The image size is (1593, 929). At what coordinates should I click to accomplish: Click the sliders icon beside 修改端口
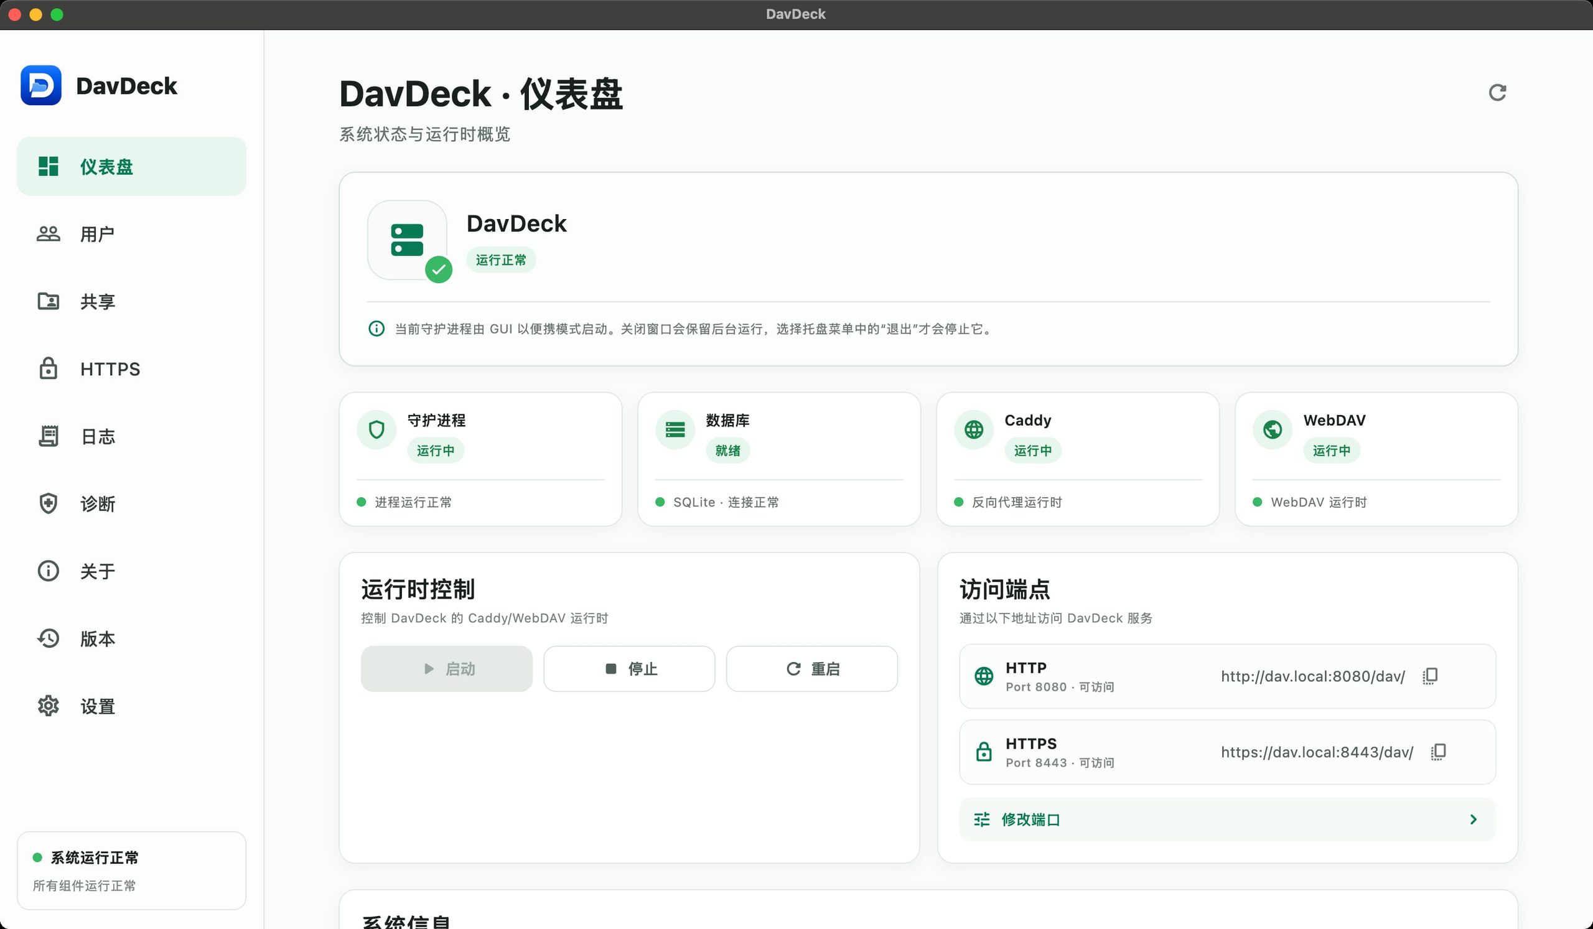pos(982,819)
